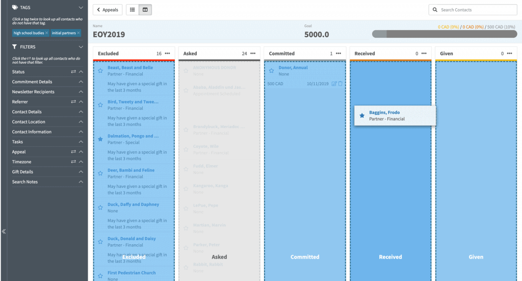Star the First Pedestrian Church contact
Viewport: 522px width, 281px height.
[x=100, y=276]
